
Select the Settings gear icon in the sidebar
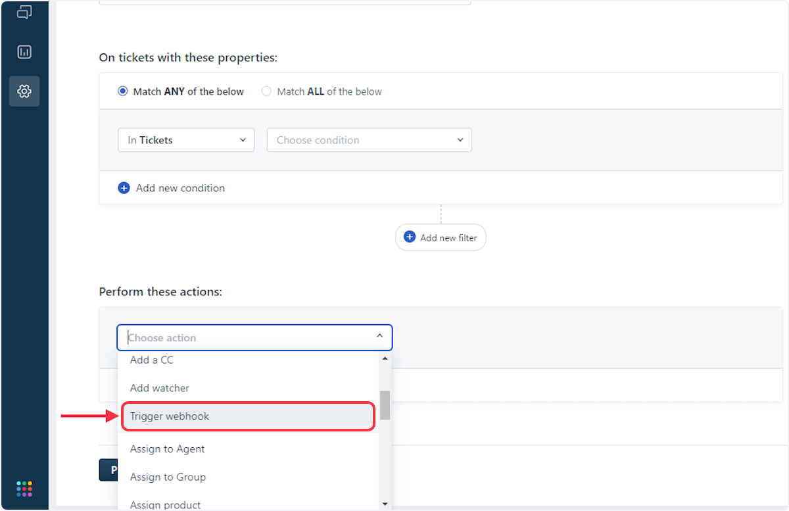(x=24, y=91)
